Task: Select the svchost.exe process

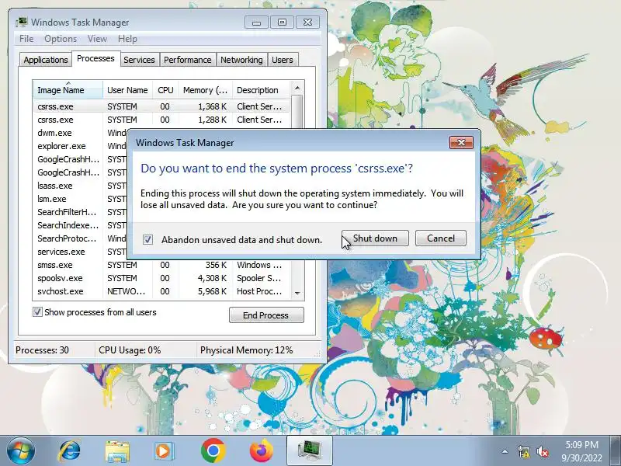Action: click(x=161, y=291)
